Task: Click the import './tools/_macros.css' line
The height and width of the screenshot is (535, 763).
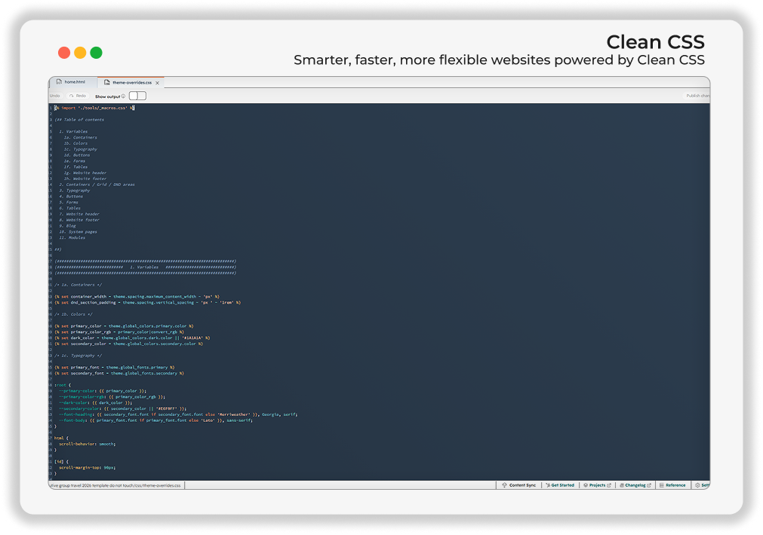Action: (x=94, y=108)
